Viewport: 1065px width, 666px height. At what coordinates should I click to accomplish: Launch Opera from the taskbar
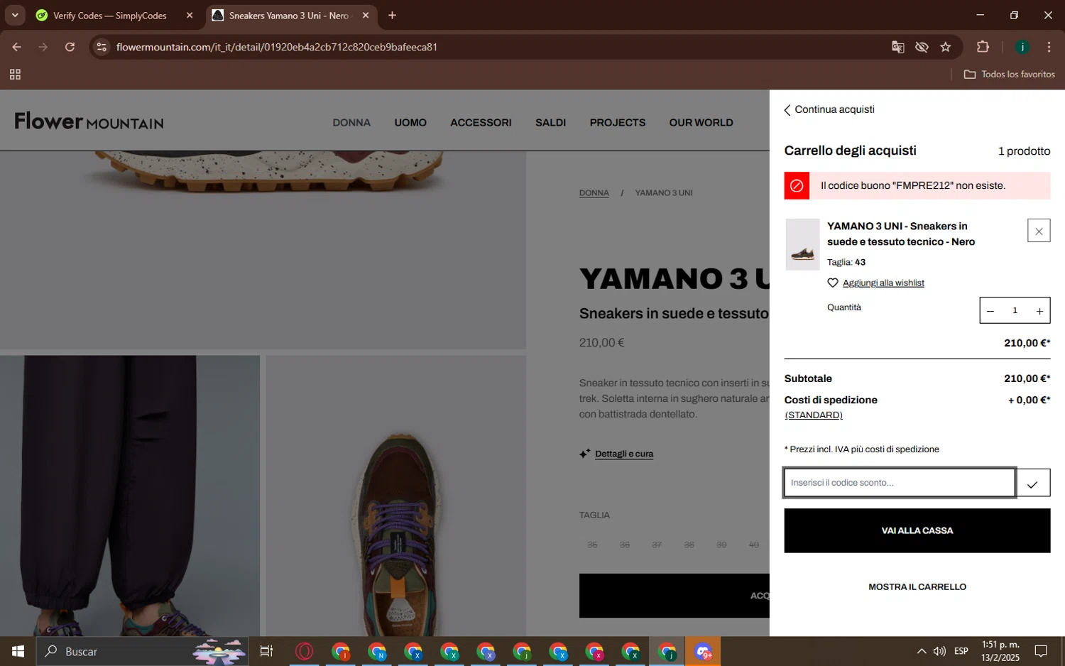[304, 651]
